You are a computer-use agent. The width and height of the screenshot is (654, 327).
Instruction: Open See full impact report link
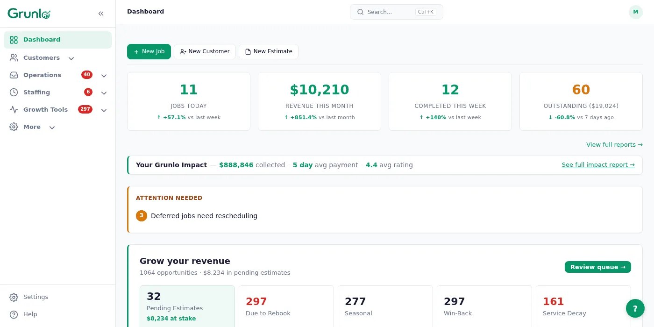pyautogui.click(x=598, y=165)
